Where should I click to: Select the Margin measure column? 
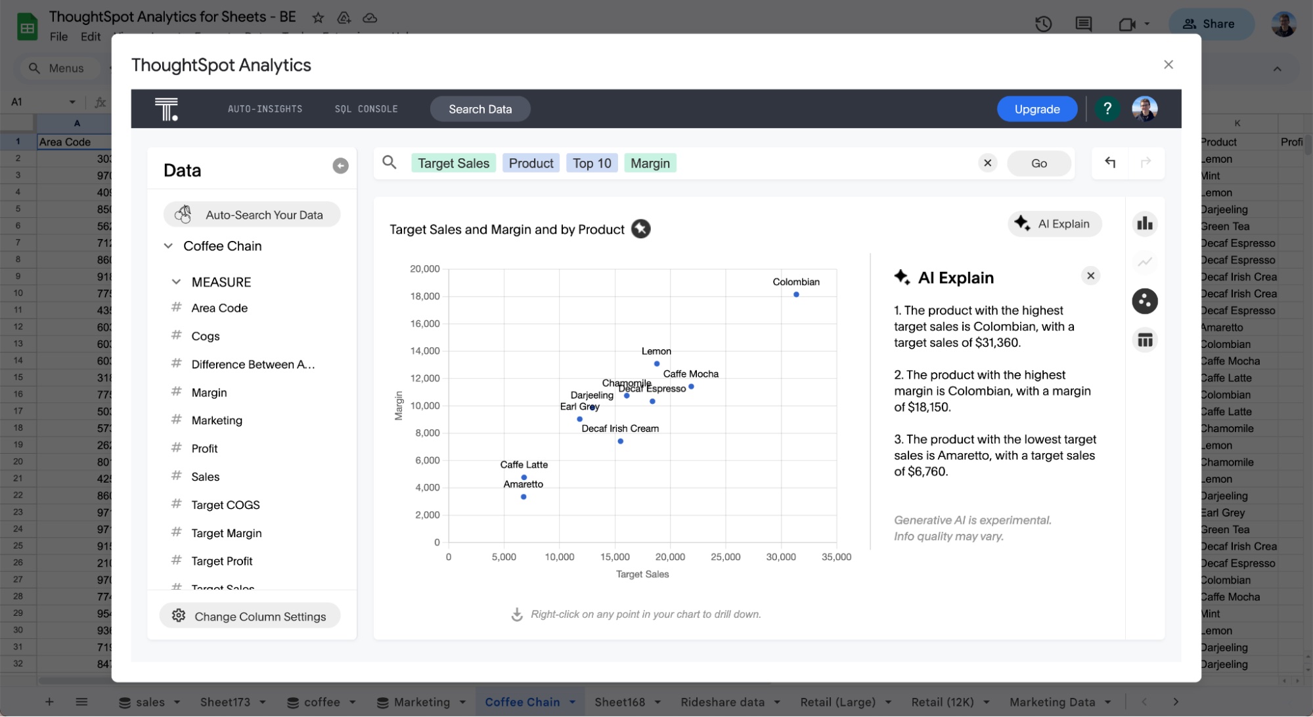(x=209, y=392)
